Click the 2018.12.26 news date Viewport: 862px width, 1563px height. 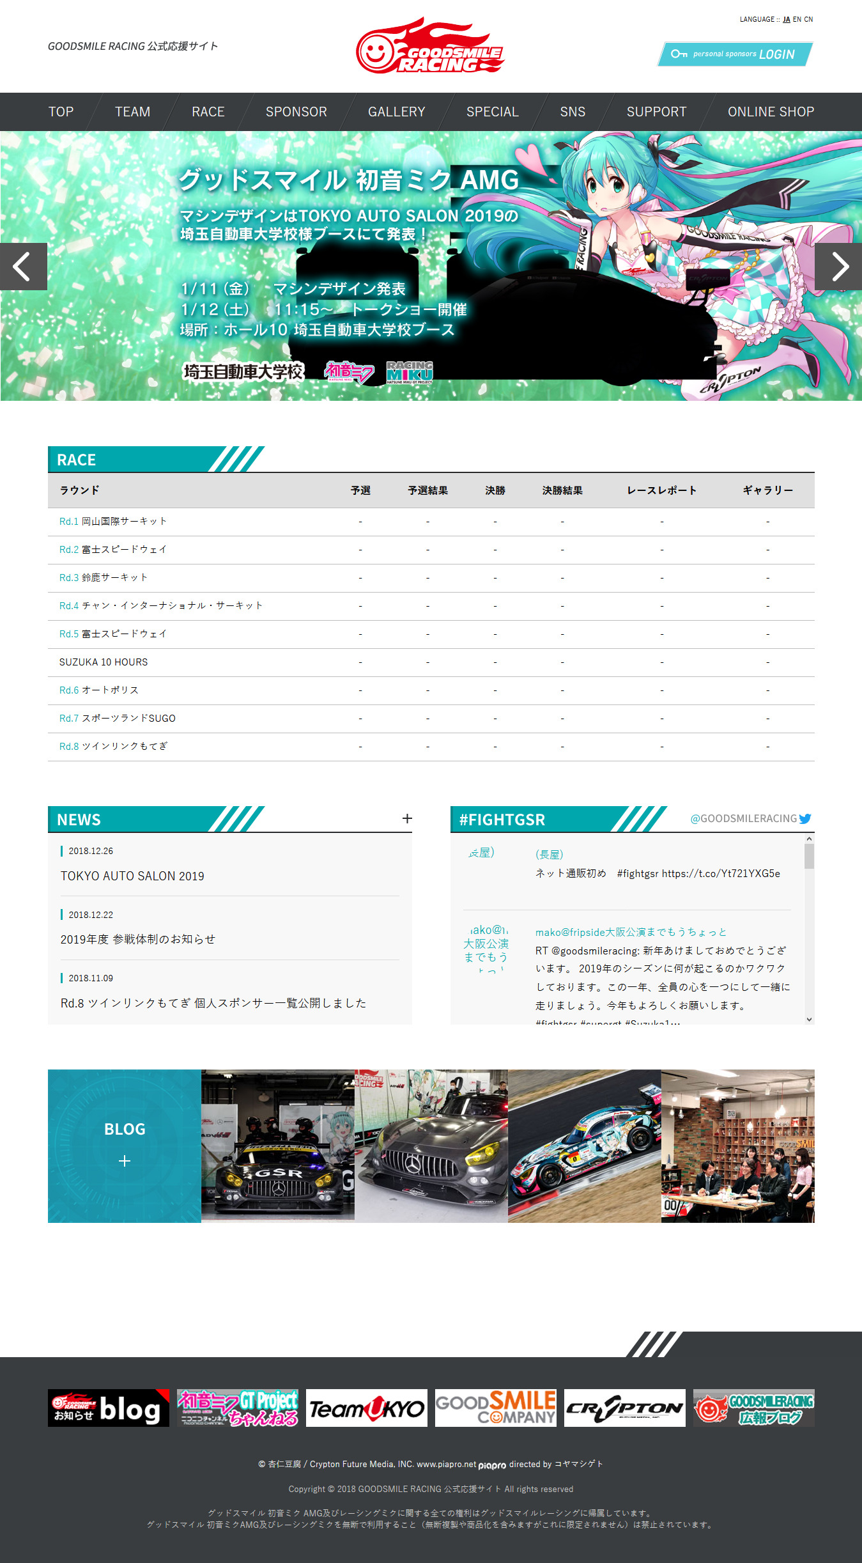[91, 851]
